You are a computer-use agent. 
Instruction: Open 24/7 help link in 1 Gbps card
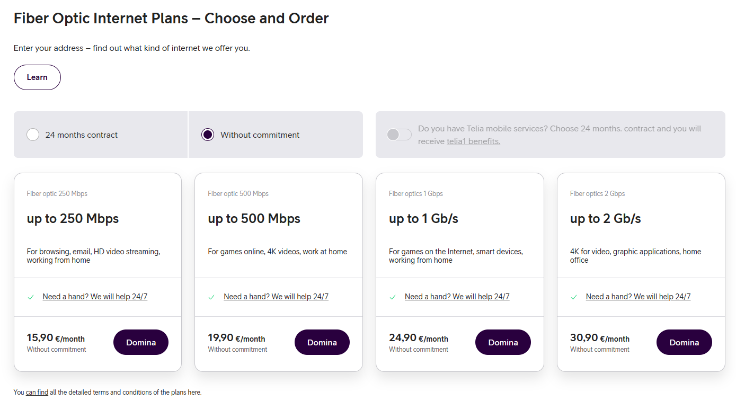(x=457, y=297)
